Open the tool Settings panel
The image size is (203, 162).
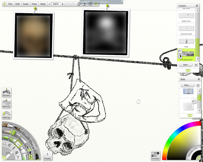coord(6,115)
